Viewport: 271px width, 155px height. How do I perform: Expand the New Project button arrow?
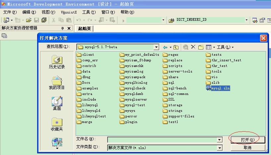pyautogui.click(x=12, y=20)
